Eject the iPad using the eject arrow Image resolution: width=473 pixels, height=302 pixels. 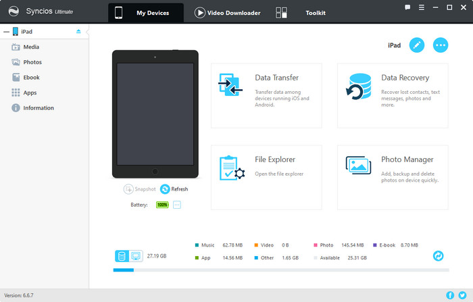[78, 31]
